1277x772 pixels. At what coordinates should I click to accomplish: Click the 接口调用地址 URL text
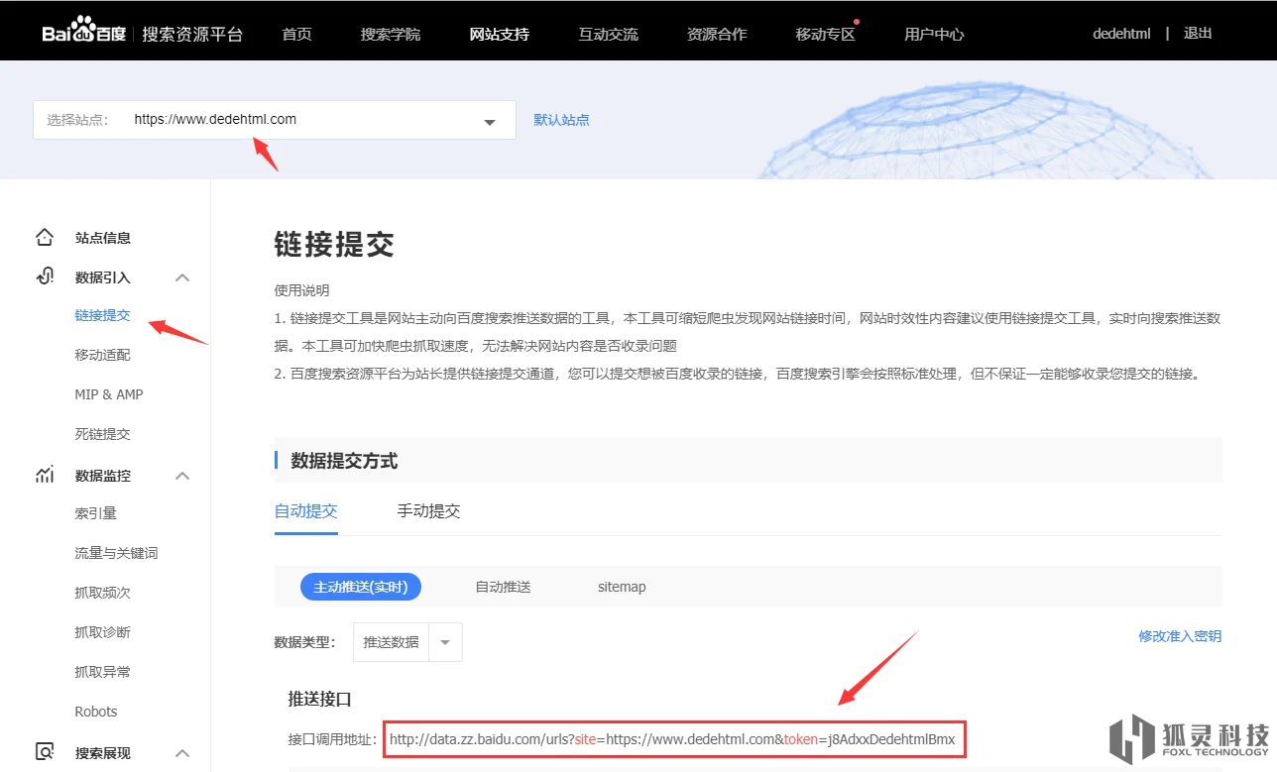672,739
